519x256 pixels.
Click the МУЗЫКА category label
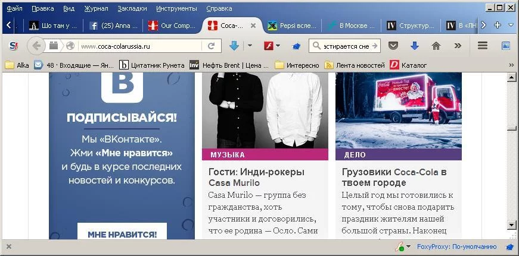228,154
